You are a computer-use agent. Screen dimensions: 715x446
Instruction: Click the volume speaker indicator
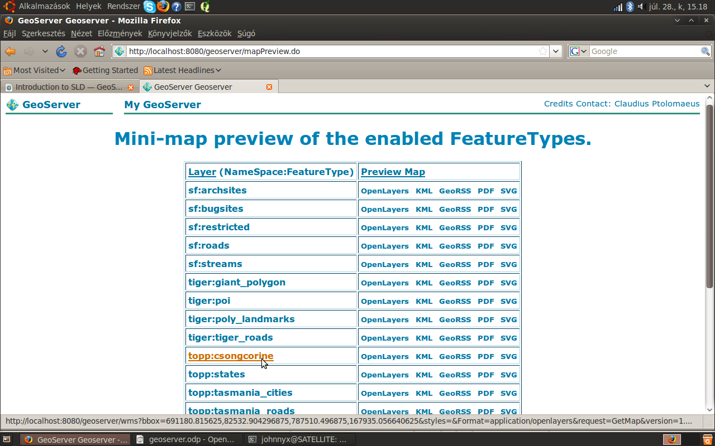[x=641, y=7]
